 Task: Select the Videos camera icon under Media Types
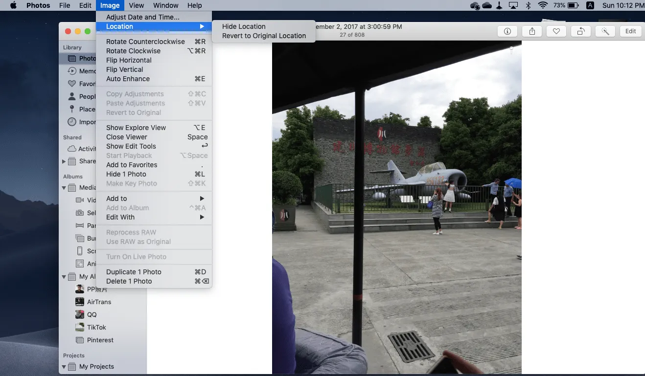click(80, 200)
